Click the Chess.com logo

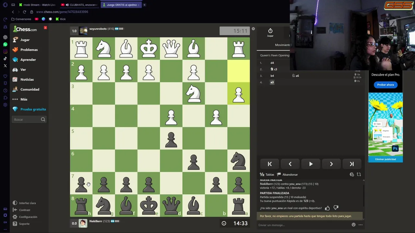25,29
